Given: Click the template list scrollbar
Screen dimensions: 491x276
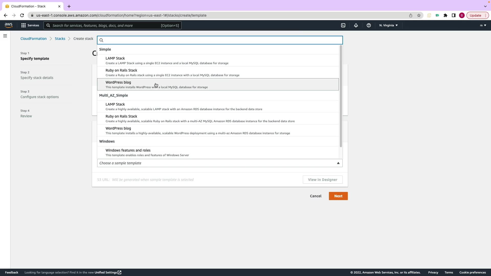Looking at the screenshot, I should tap(341, 96).
